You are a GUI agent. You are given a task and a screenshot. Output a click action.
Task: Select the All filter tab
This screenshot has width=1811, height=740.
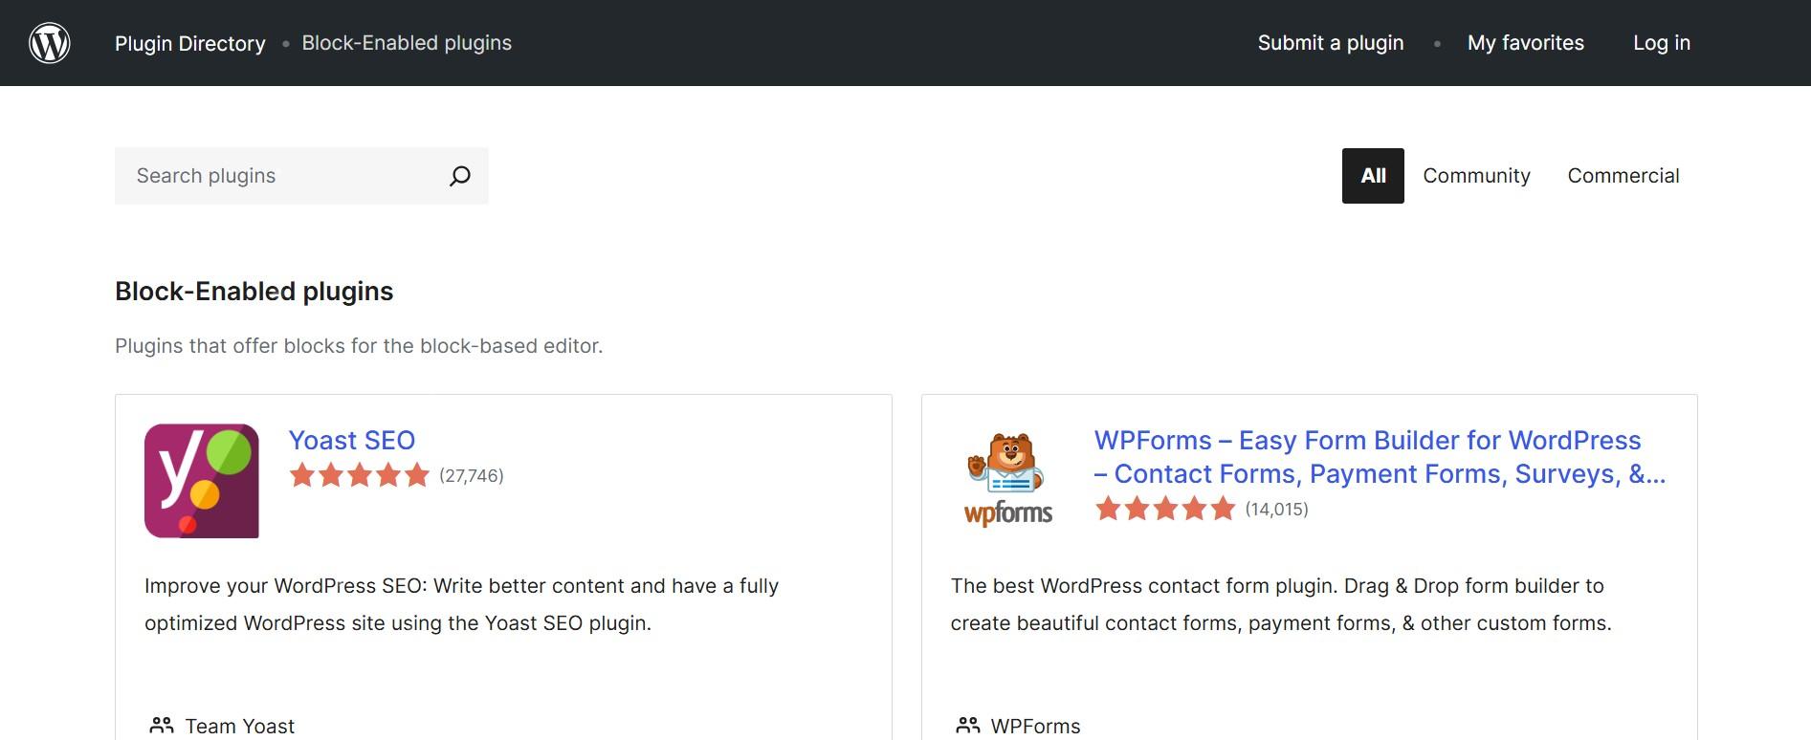click(1373, 176)
